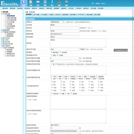Check the 23点 hour checkbox
The height and width of the screenshot is (134, 134).
click(99, 90)
